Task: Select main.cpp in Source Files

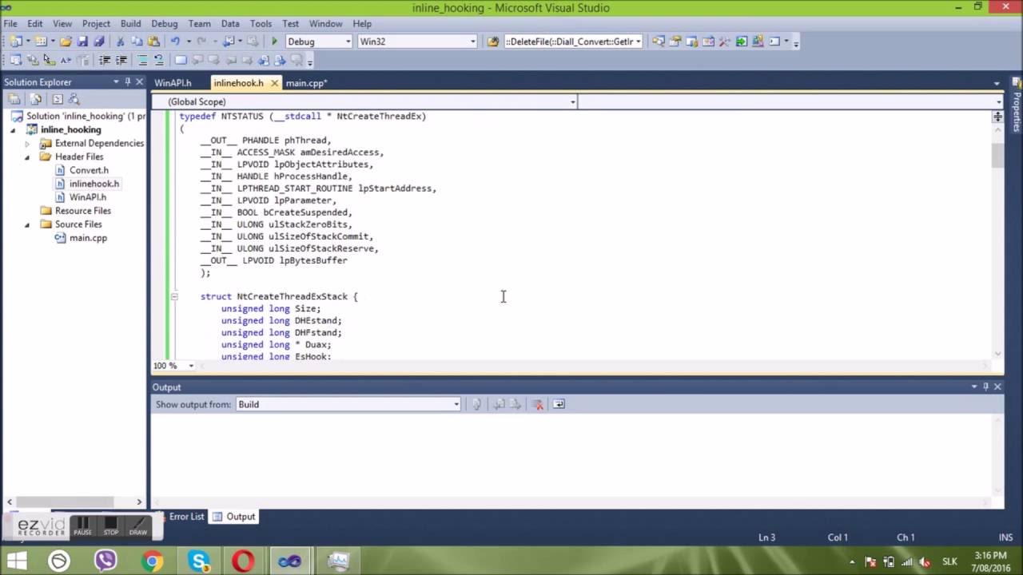Action: [88, 238]
